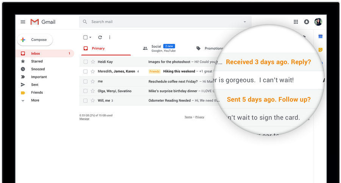Click the Social people icon
Screen dimensions: 341x183
pos(145,48)
